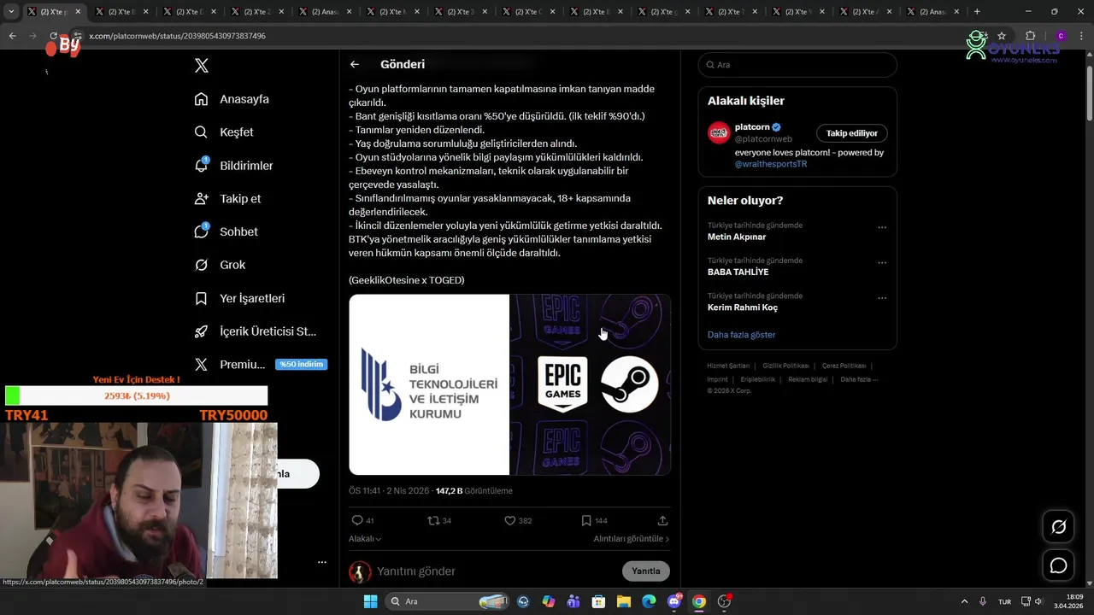Open Bildirimler notifications
This screenshot has width=1094, height=615.
233,166
